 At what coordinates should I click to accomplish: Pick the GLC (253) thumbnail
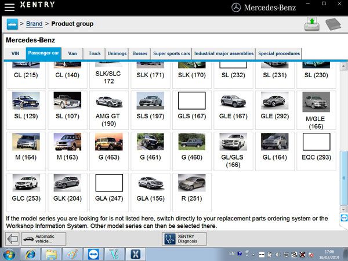click(x=26, y=183)
